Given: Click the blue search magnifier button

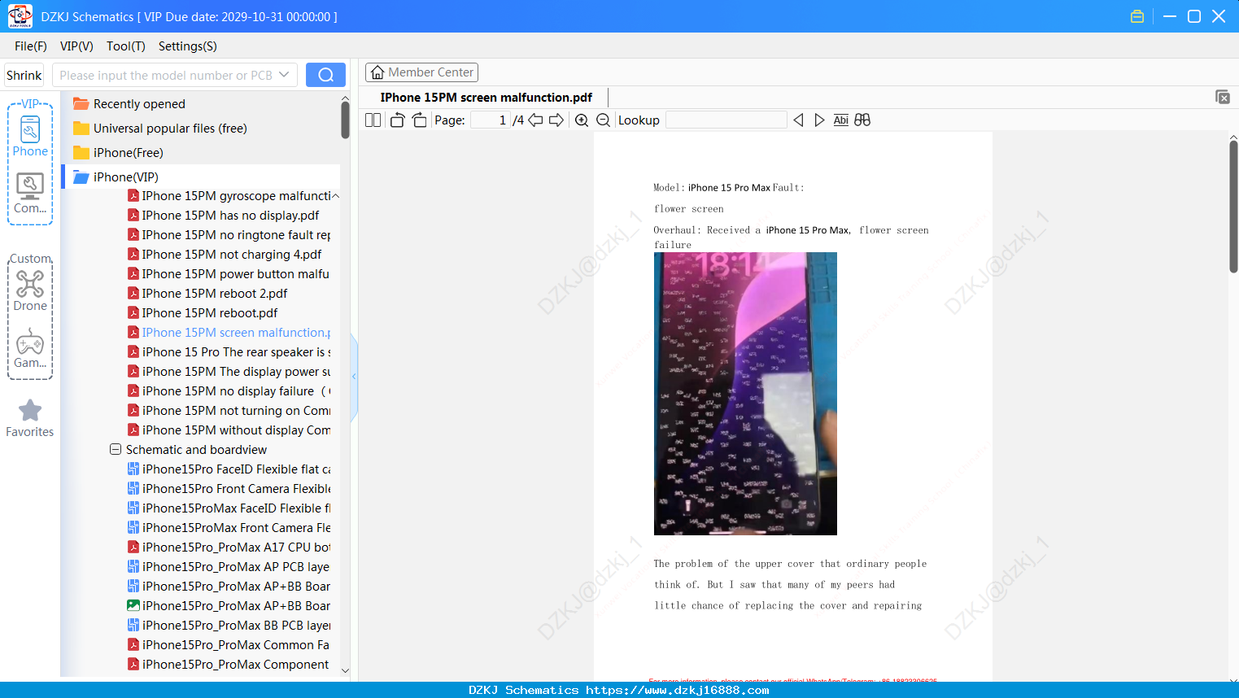Looking at the screenshot, I should [x=325, y=75].
